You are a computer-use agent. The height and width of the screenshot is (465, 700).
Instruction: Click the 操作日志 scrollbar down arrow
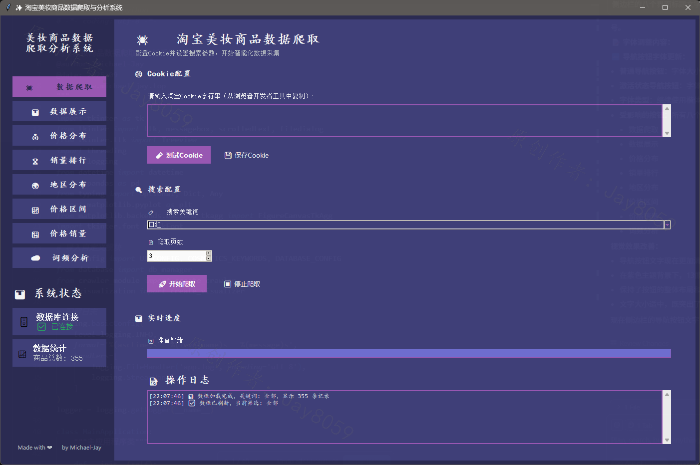tap(667, 440)
